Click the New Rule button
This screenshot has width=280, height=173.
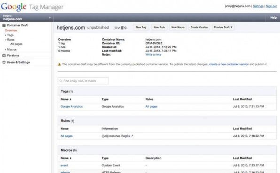[159, 27]
